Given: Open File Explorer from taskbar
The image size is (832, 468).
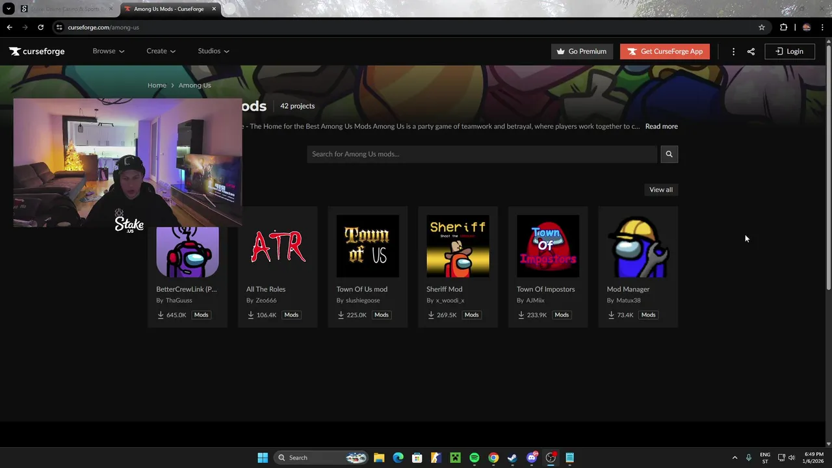Looking at the screenshot, I should (x=379, y=458).
